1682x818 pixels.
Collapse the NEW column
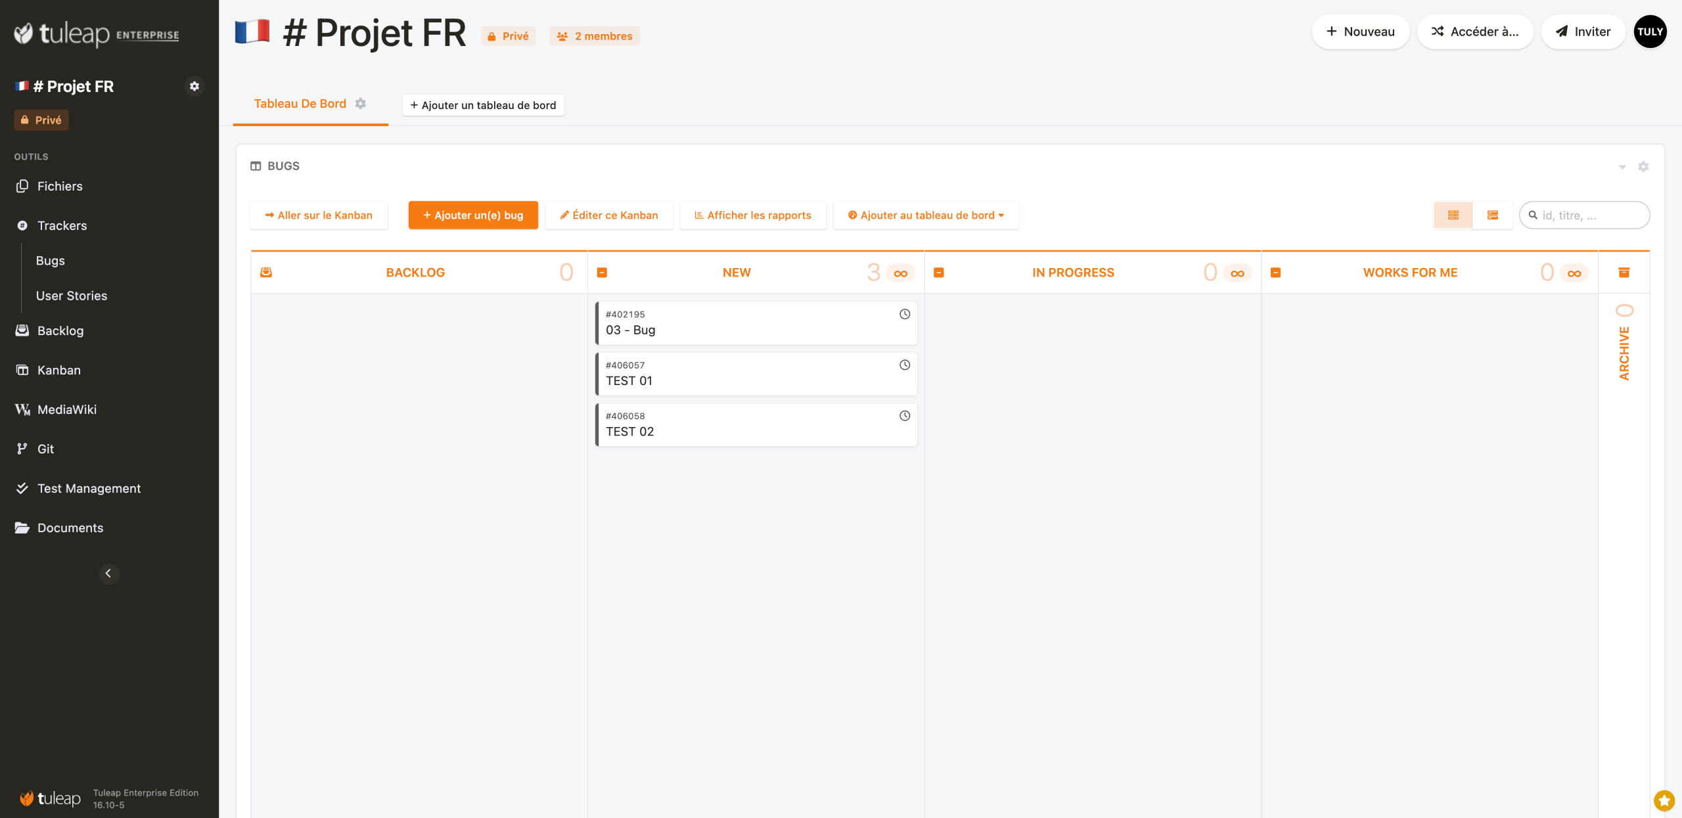pyautogui.click(x=602, y=273)
